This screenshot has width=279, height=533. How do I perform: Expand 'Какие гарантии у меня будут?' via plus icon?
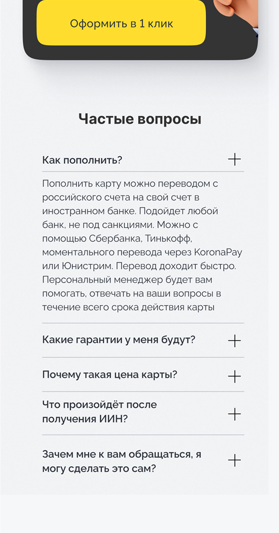click(234, 341)
